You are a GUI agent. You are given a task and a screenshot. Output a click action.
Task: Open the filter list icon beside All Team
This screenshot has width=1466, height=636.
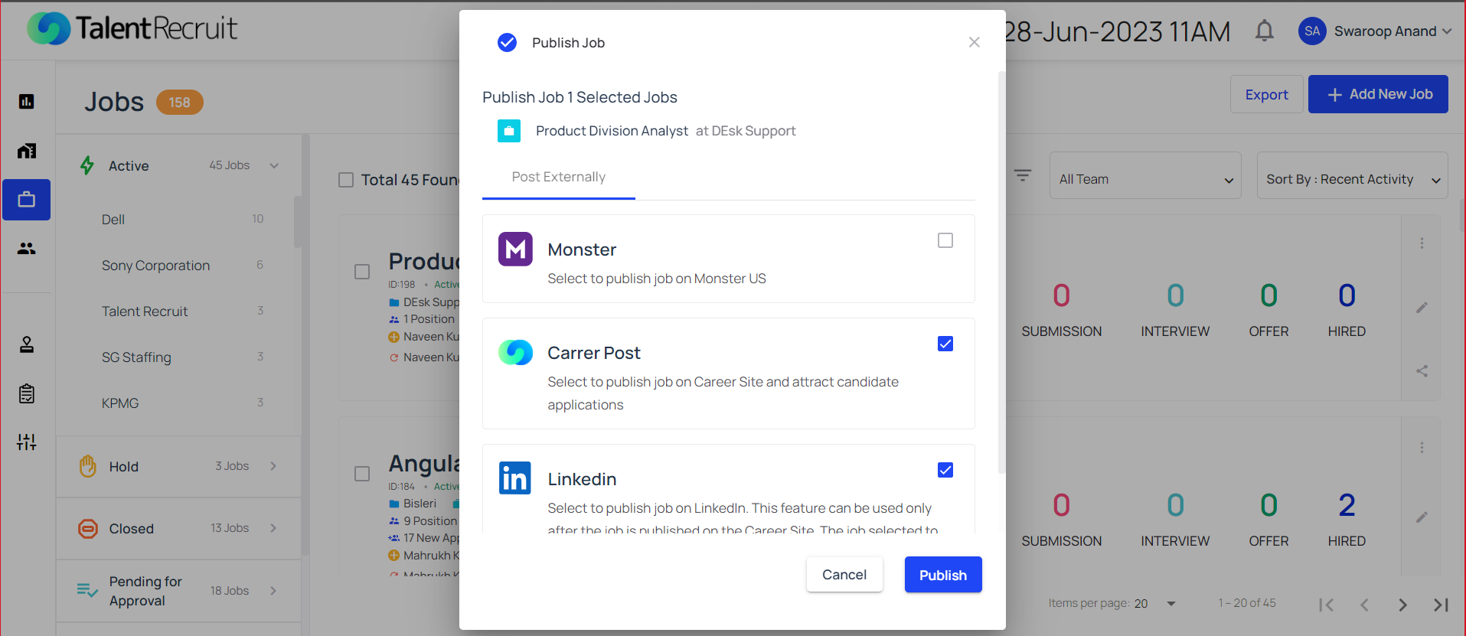1023,175
